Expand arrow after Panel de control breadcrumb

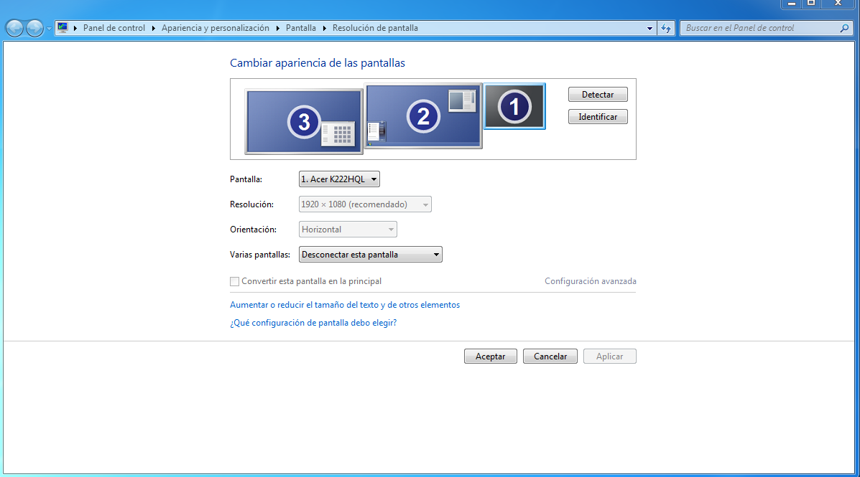point(154,28)
